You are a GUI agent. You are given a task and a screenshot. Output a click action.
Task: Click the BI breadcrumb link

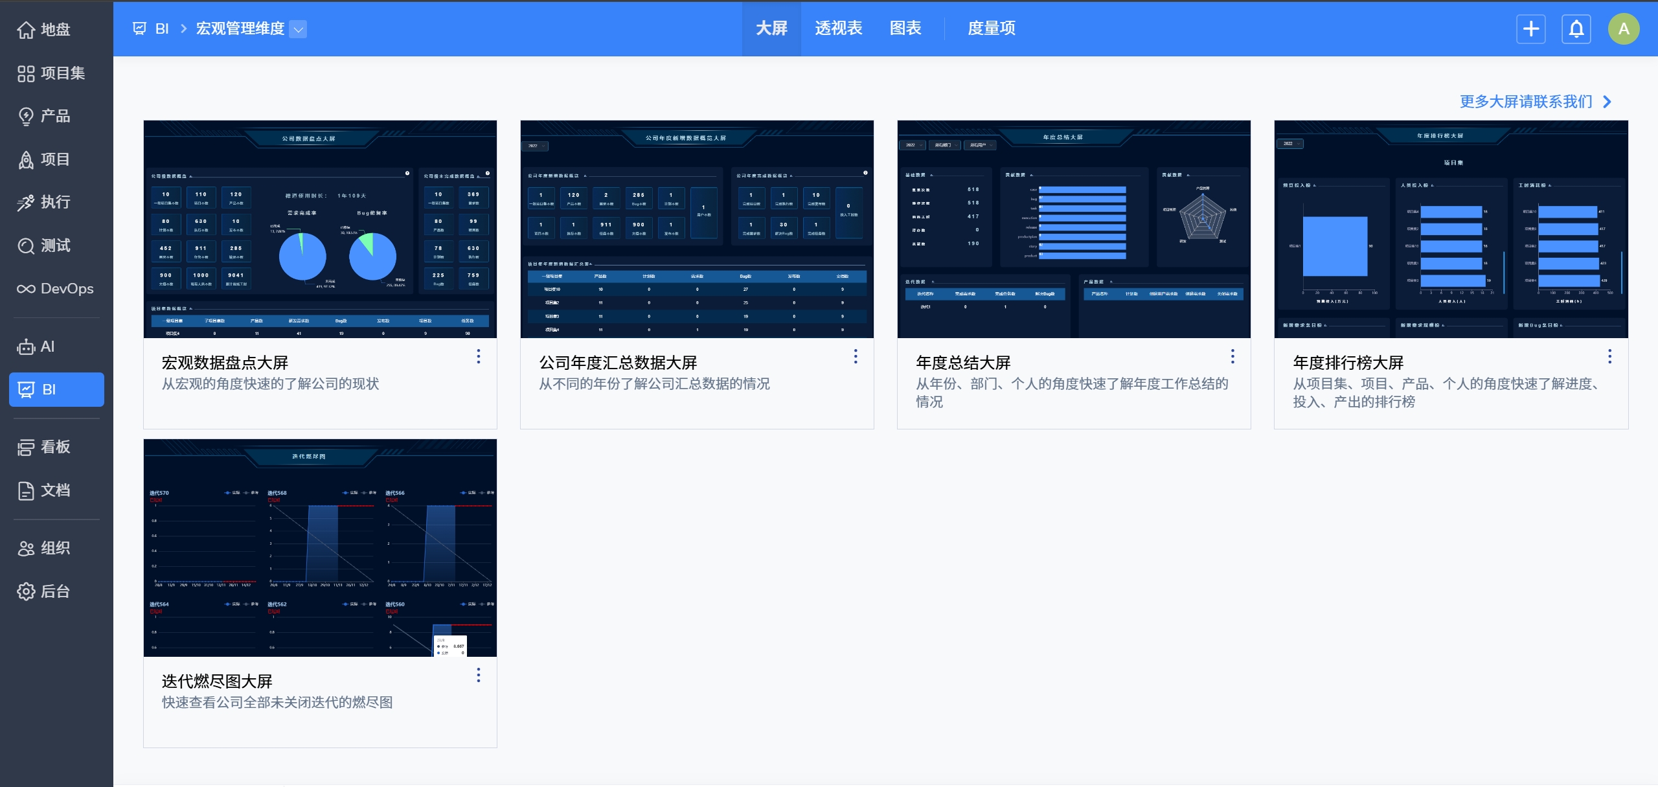pyautogui.click(x=161, y=29)
